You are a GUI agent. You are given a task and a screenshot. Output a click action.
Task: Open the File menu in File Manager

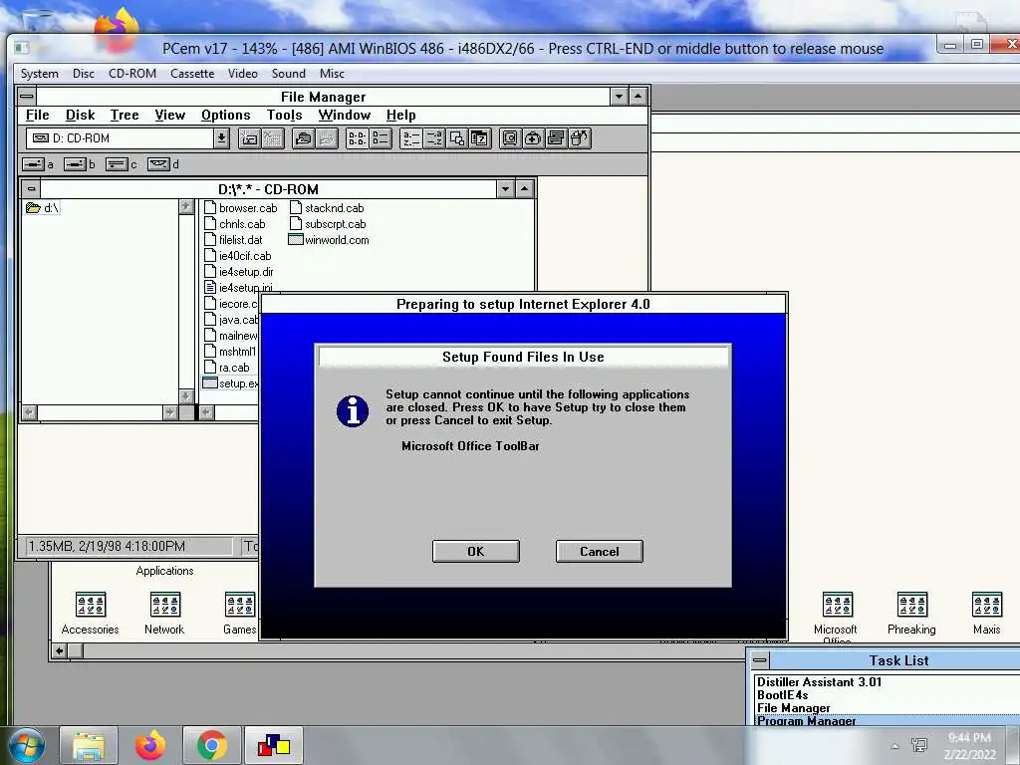[37, 116]
